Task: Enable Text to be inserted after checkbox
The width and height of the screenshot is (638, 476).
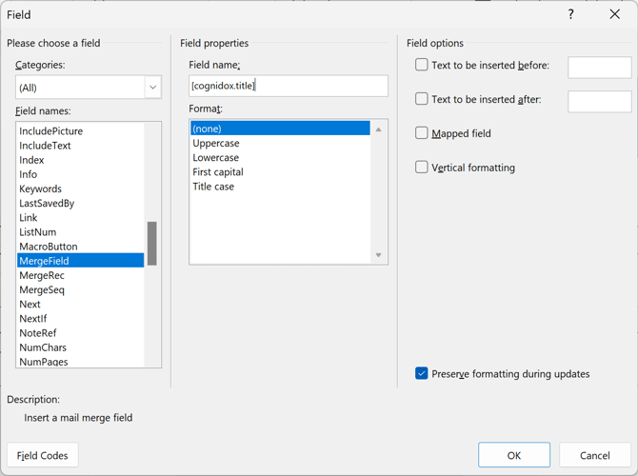Action: tap(422, 99)
